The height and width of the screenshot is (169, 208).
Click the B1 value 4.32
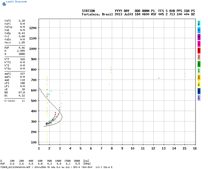pos(22,96)
